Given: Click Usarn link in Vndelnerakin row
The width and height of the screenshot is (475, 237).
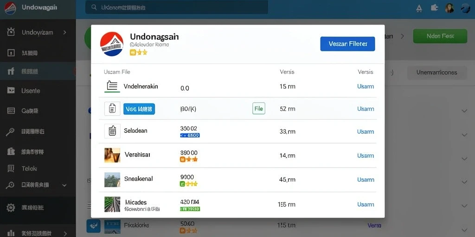Looking at the screenshot, I should 366,87.
